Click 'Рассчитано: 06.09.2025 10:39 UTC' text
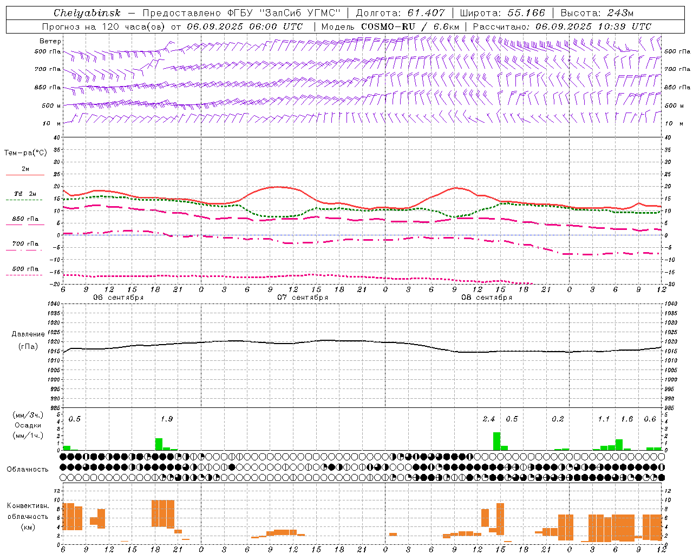693x554 pixels. (562, 27)
